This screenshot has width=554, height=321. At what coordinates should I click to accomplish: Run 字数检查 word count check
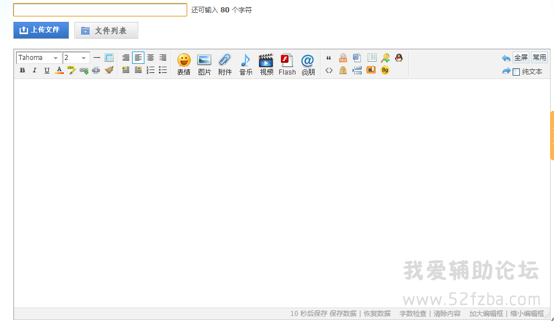[412, 314]
